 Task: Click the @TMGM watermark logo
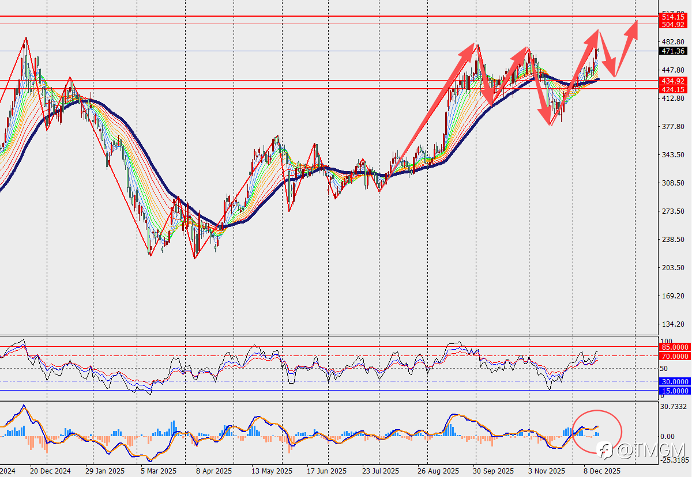pyautogui.click(x=642, y=448)
